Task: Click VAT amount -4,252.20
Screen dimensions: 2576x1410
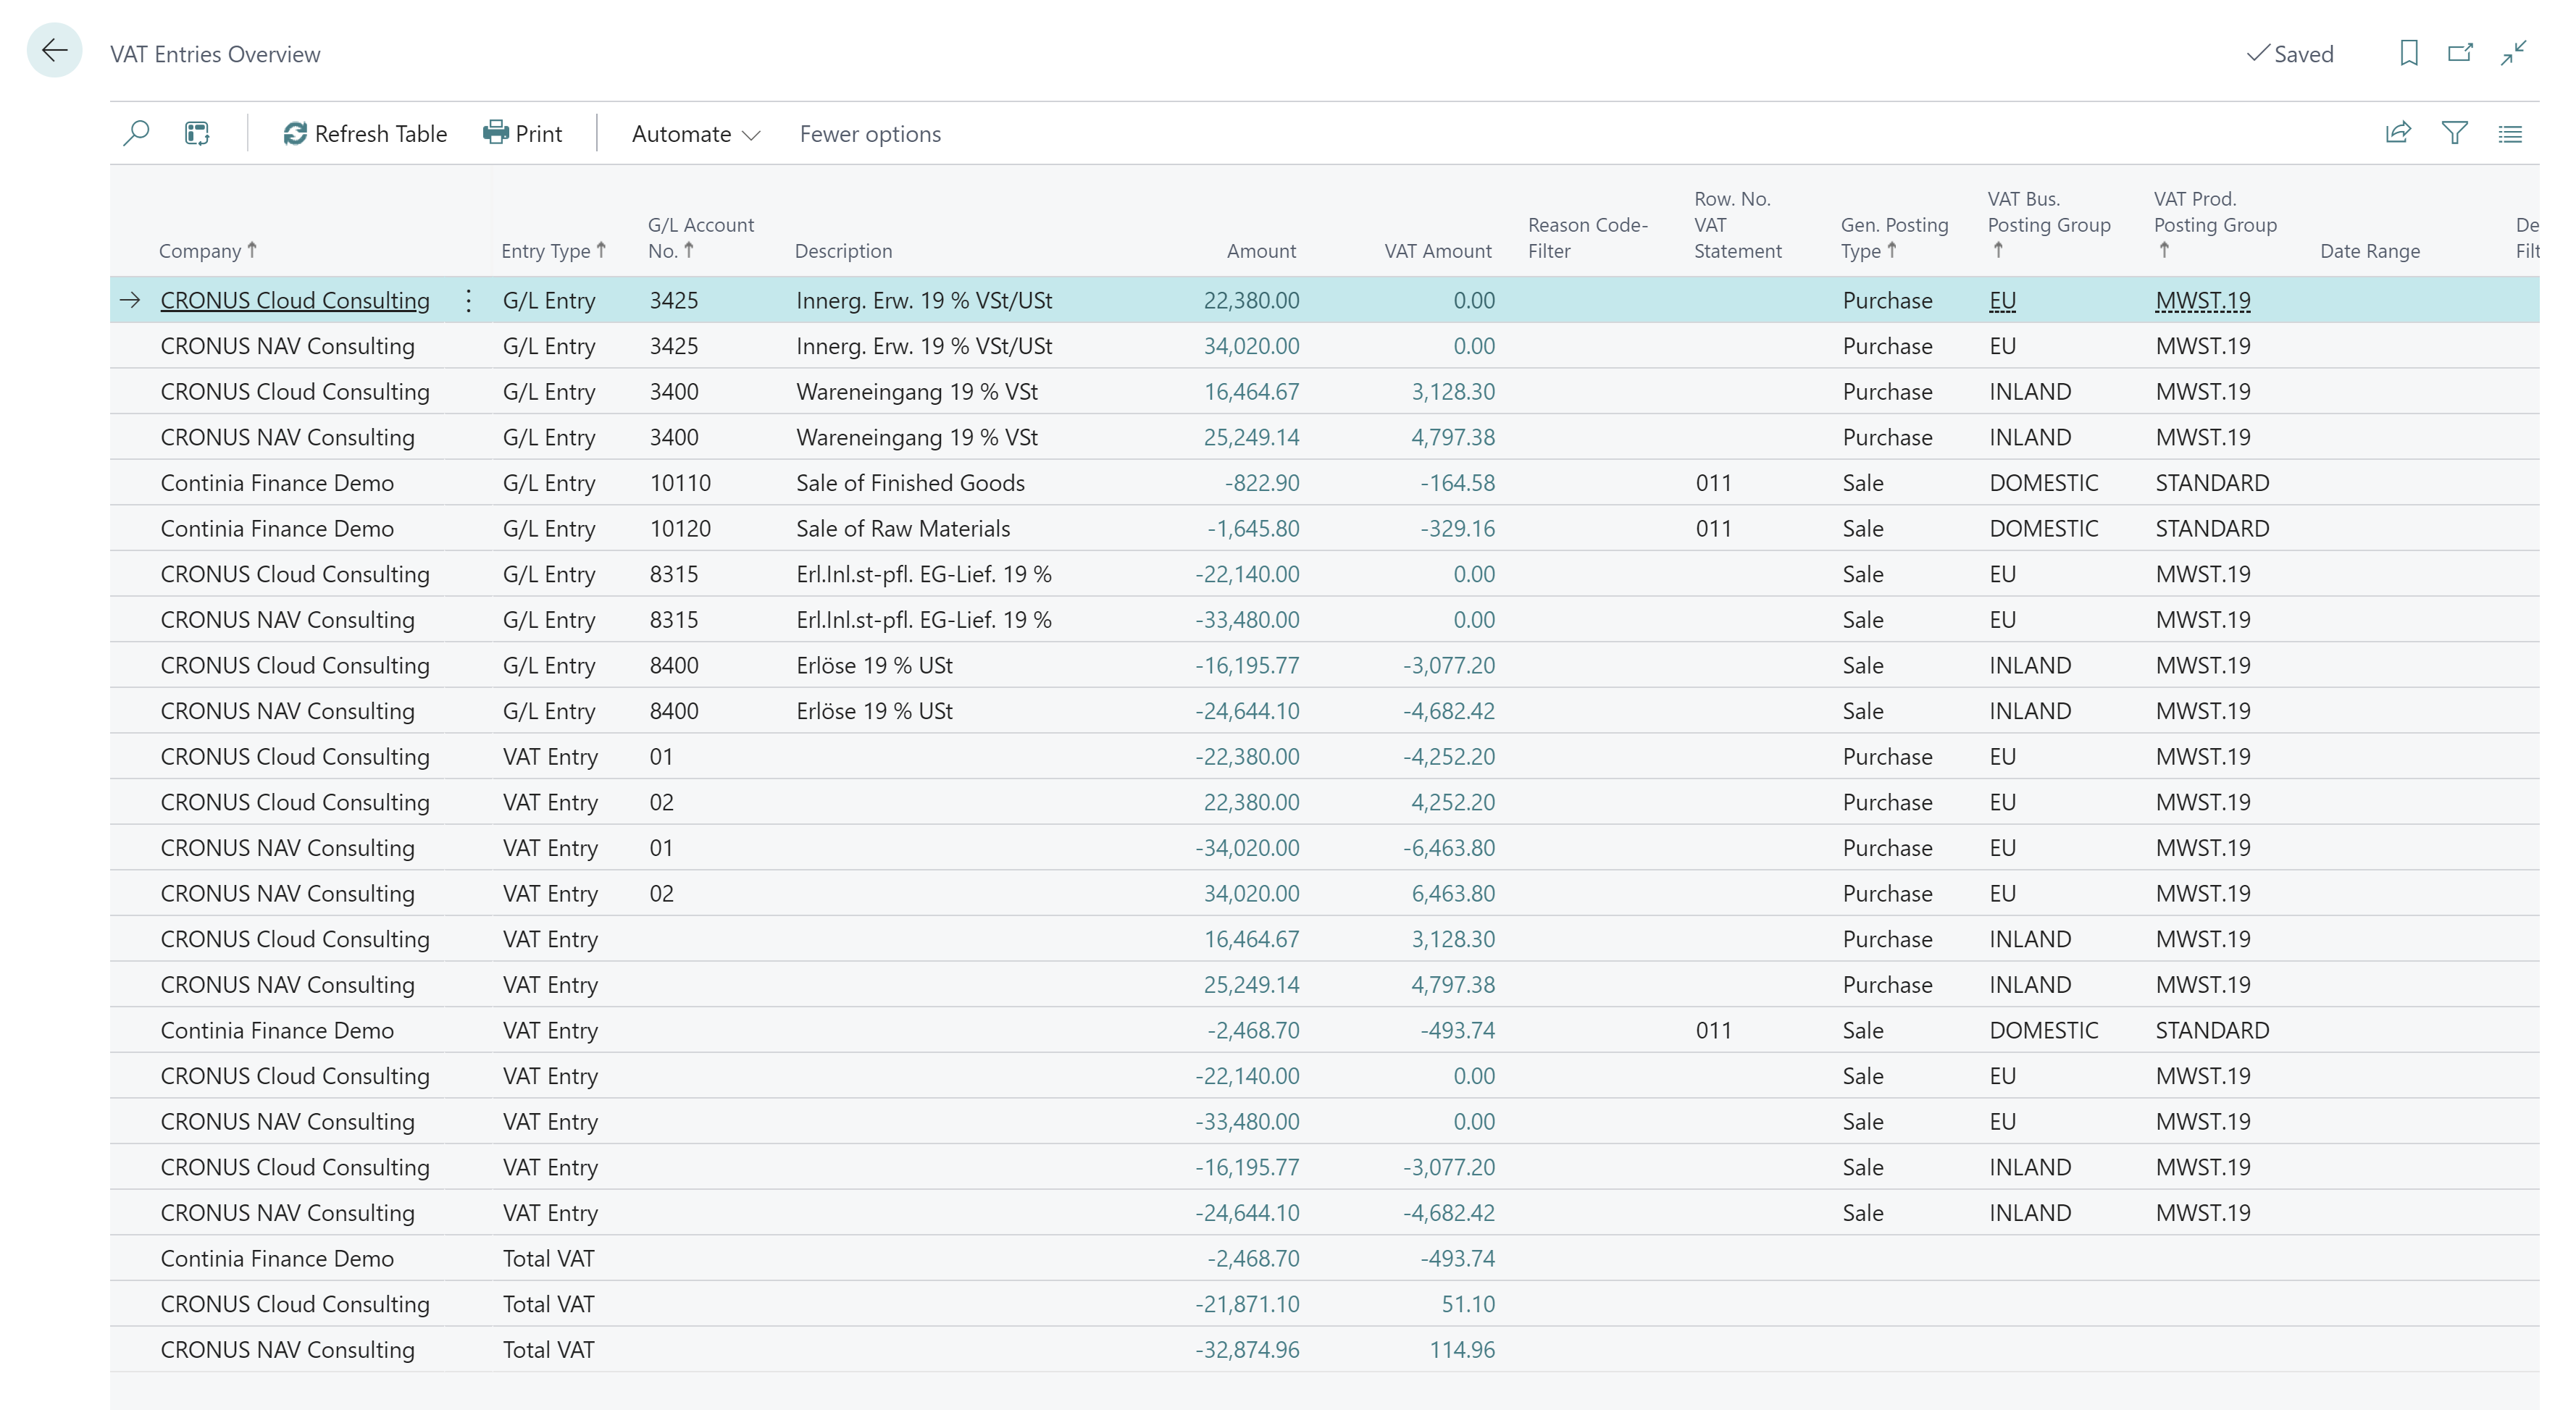Action: click(1449, 756)
